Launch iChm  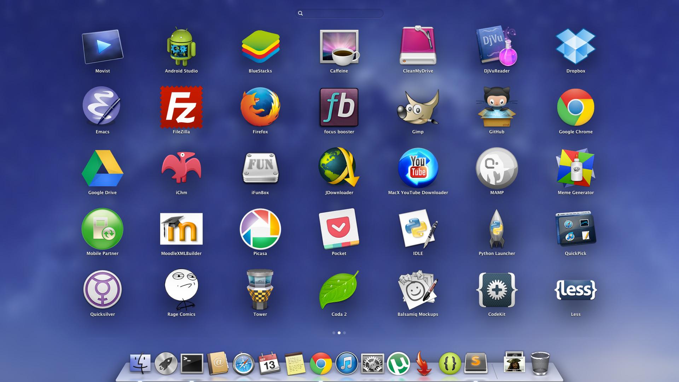click(181, 167)
